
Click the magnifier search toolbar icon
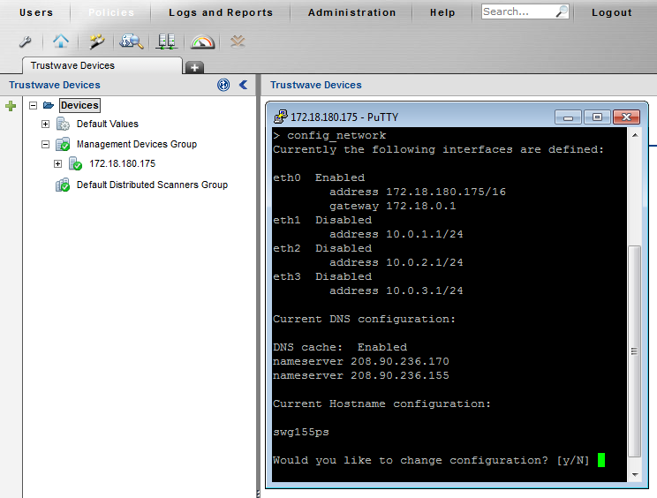click(x=132, y=41)
